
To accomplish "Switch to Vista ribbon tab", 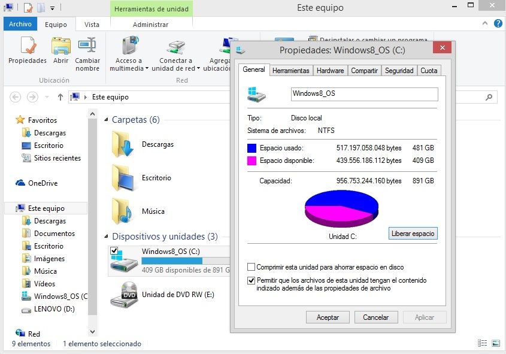I will point(92,25).
